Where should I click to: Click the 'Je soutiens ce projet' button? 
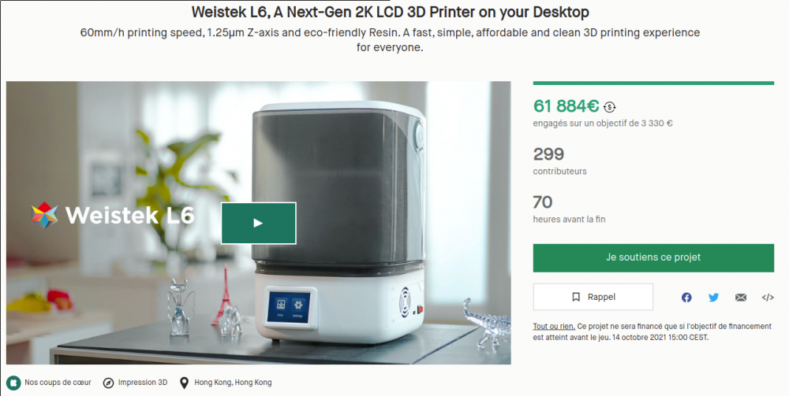[653, 257]
